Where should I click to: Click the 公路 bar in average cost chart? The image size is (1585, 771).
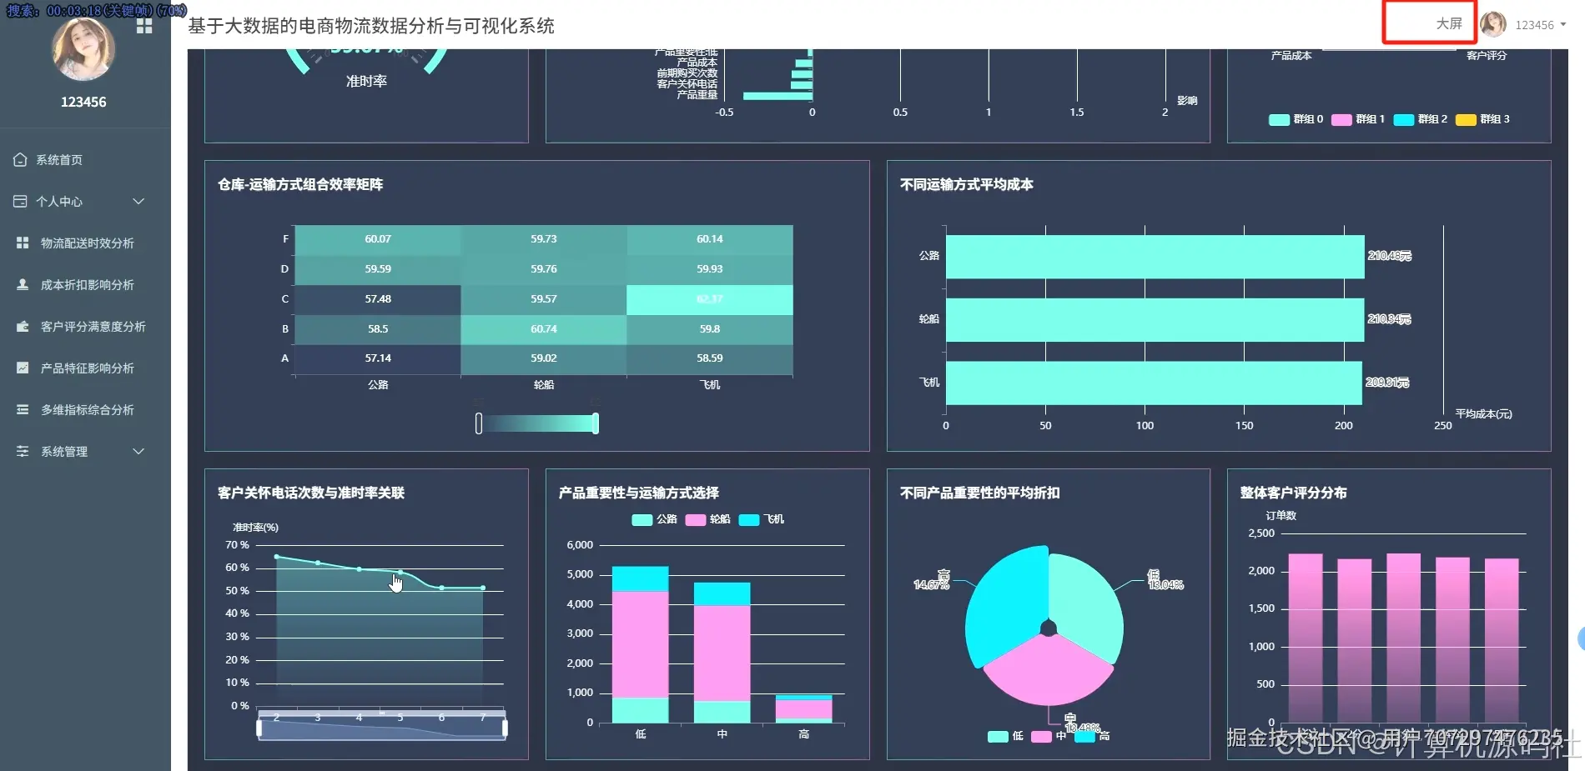point(1155,257)
